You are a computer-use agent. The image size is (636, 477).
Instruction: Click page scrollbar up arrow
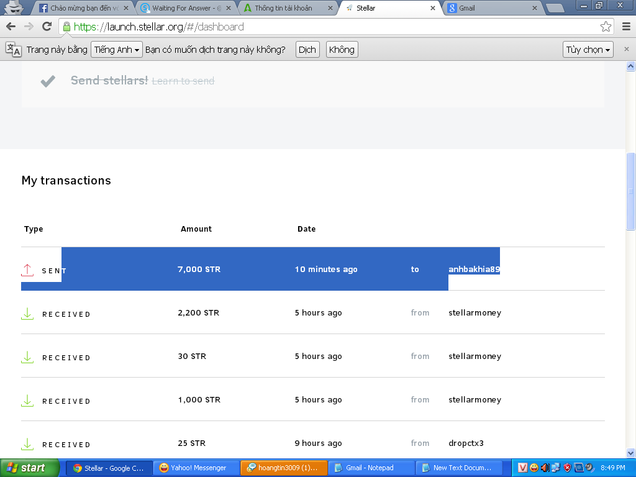click(630, 66)
